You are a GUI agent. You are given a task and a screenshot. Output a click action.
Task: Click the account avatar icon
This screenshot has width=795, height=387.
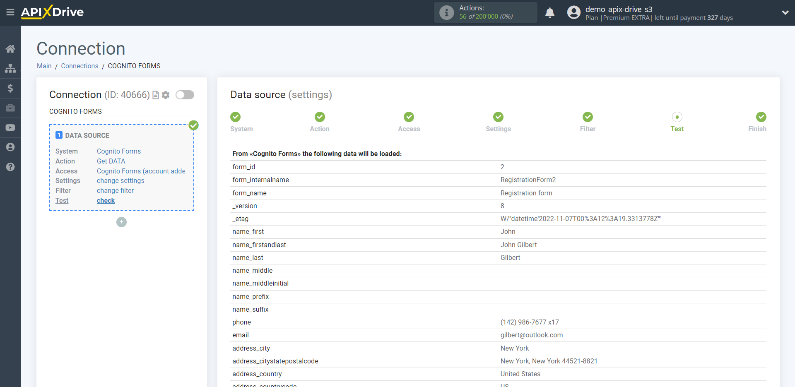click(x=574, y=12)
